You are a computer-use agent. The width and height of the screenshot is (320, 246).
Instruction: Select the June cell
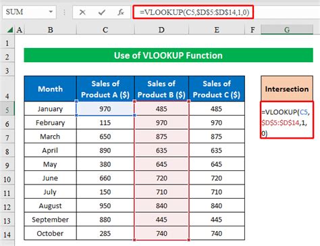point(50,178)
